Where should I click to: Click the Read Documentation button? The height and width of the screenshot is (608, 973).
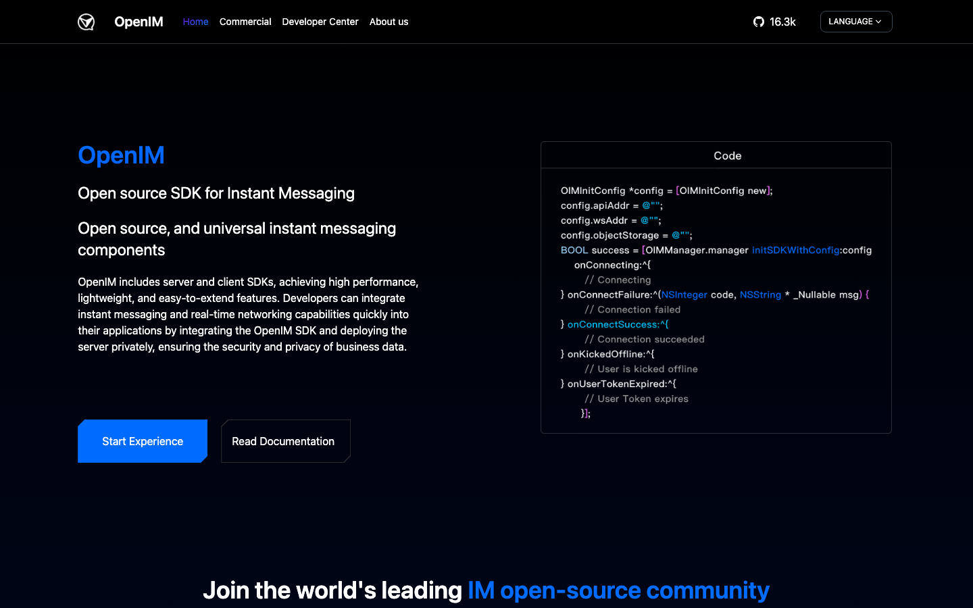(x=286, y=441)
